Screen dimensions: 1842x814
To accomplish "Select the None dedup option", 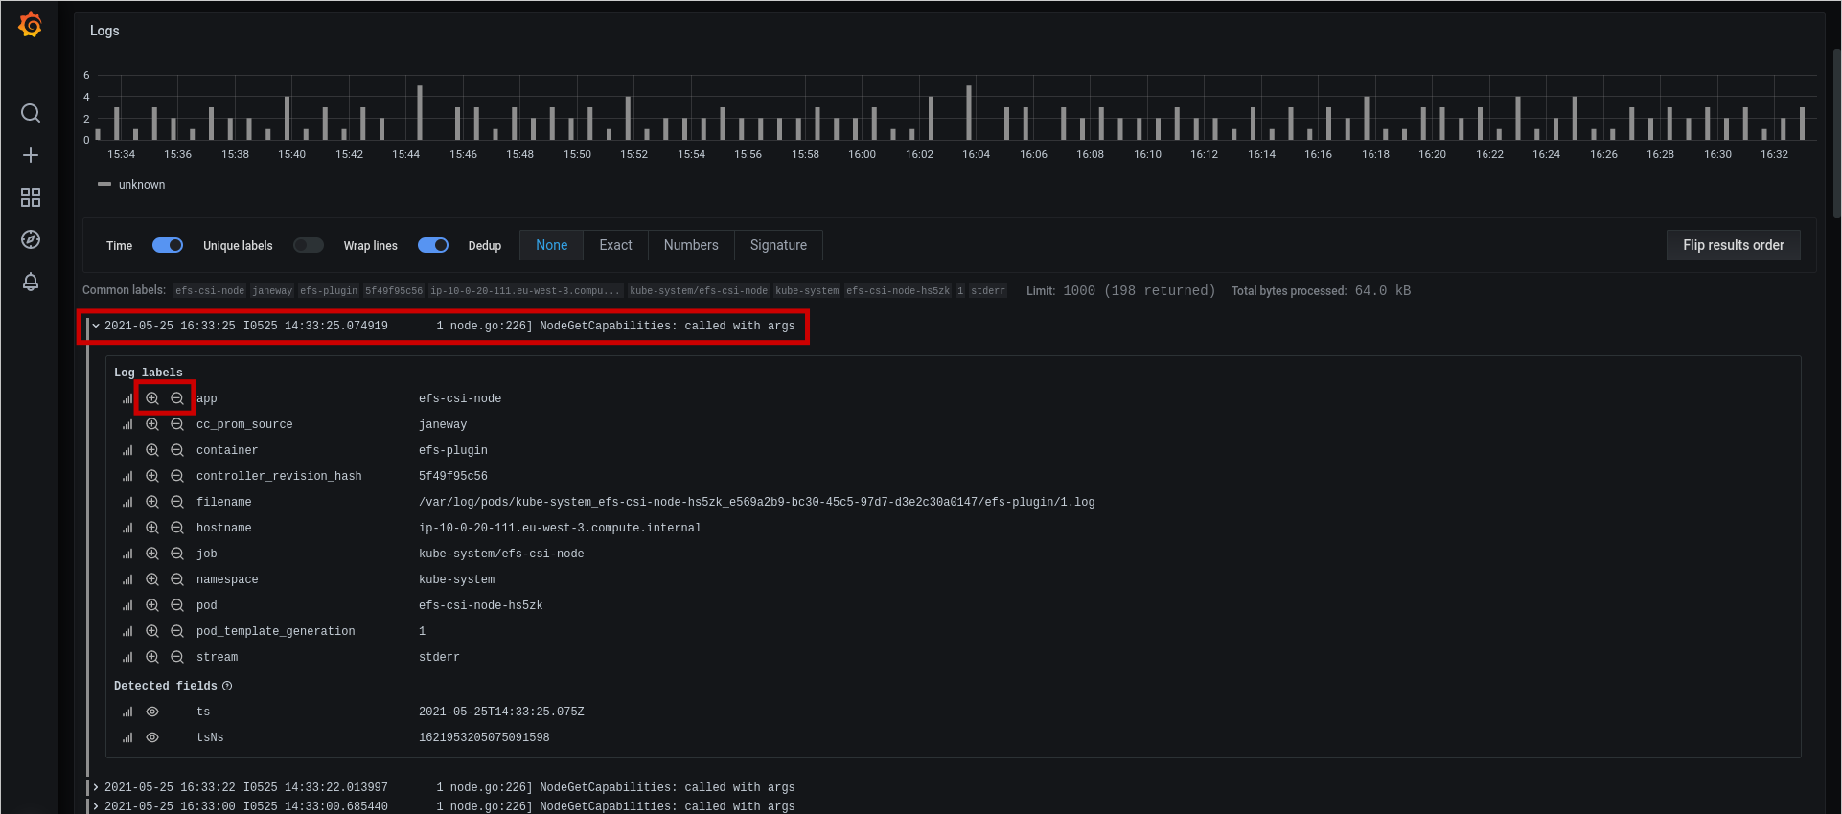I will (551, 245).
